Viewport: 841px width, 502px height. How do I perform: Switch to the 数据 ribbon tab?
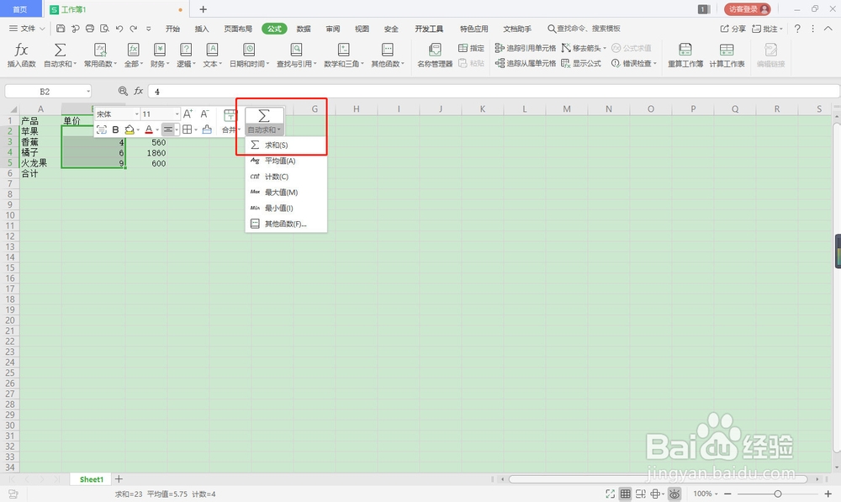[x=304, y=29]
